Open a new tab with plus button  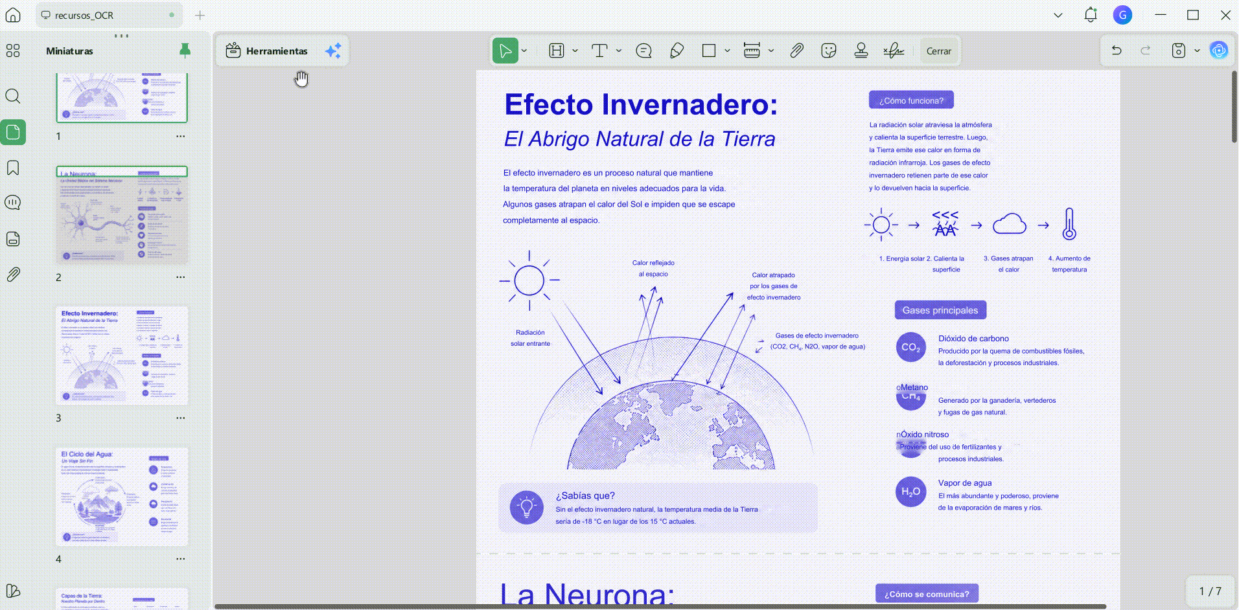click(200, 15)
